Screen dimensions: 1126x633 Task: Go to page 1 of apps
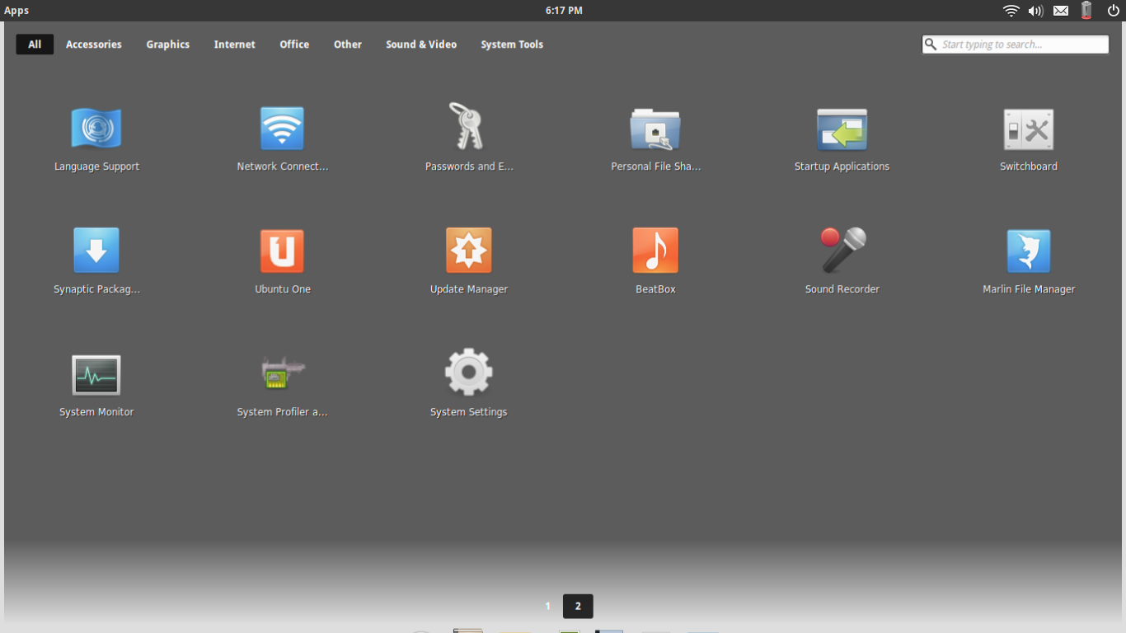point(547,606)
